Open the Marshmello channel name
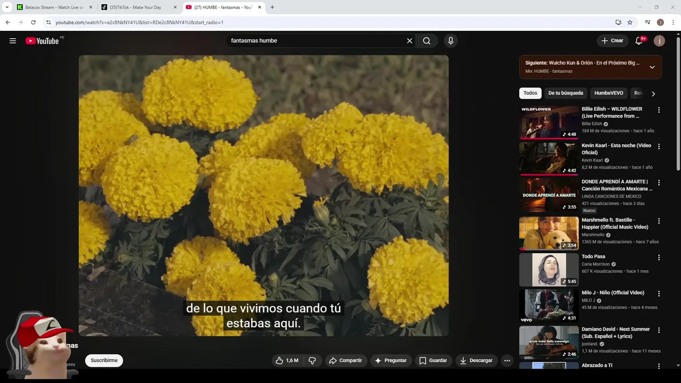The height and width of the screenshot is (383, 681). (x=593, y=235)
